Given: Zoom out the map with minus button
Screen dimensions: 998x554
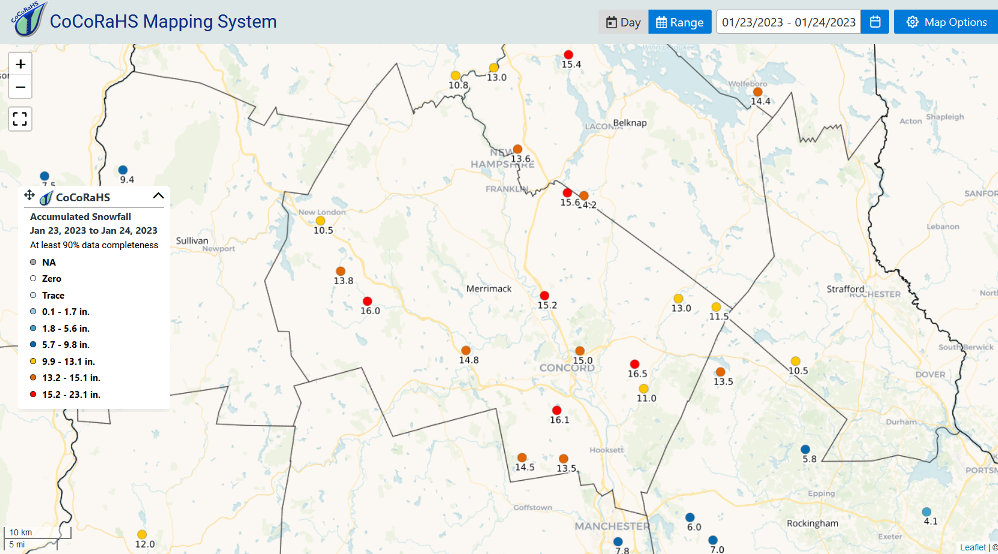Looking at the screenshot, I should pyautogui.click(x=20, y=87).
